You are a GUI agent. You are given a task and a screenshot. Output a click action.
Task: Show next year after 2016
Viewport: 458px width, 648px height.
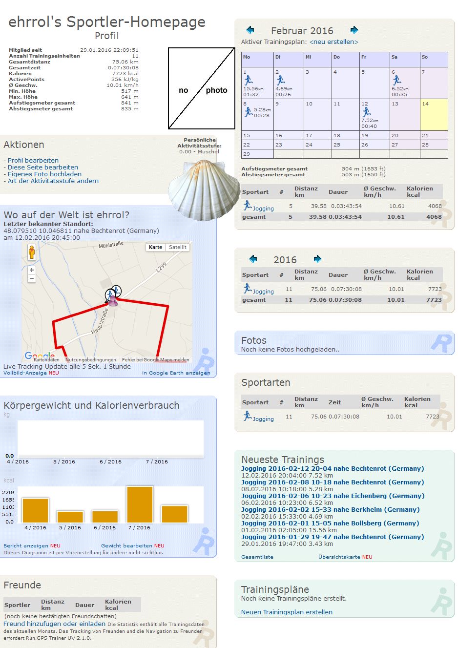[x=317, y=259]
